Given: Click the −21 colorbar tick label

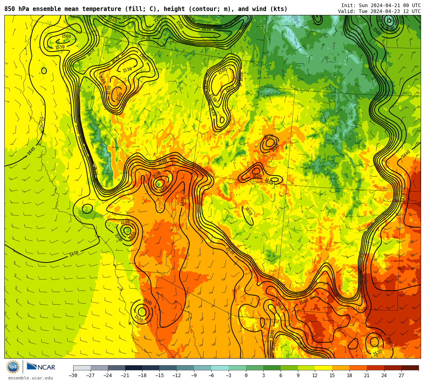Looking at the screenshot, I should [125, 376].
